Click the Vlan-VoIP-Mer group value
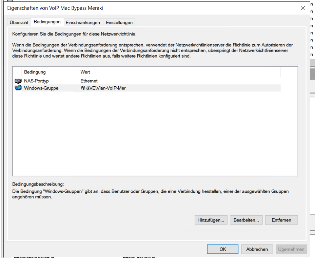The width and height of the screenshot is (315, 258). [105, 88]
